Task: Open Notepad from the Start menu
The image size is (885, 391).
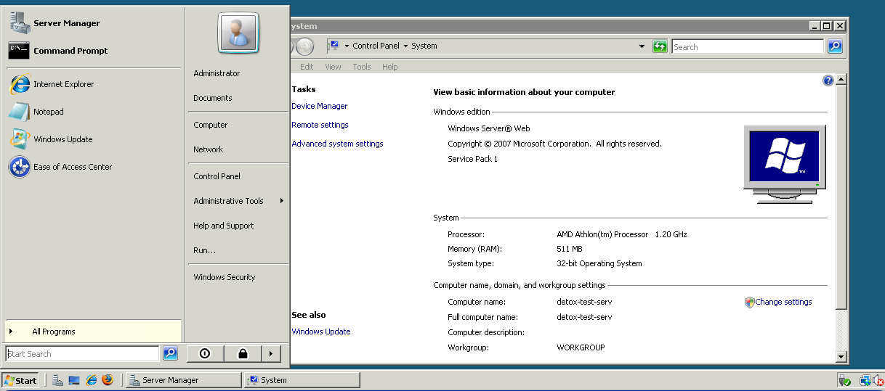Action: click(x=93, y=112)
